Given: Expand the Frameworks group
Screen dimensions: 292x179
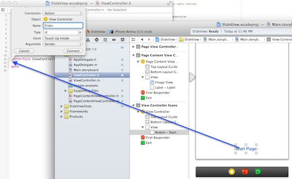Looking at the screenshot, I should 61,112.
